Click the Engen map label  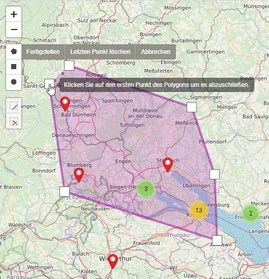pos(123,162)
